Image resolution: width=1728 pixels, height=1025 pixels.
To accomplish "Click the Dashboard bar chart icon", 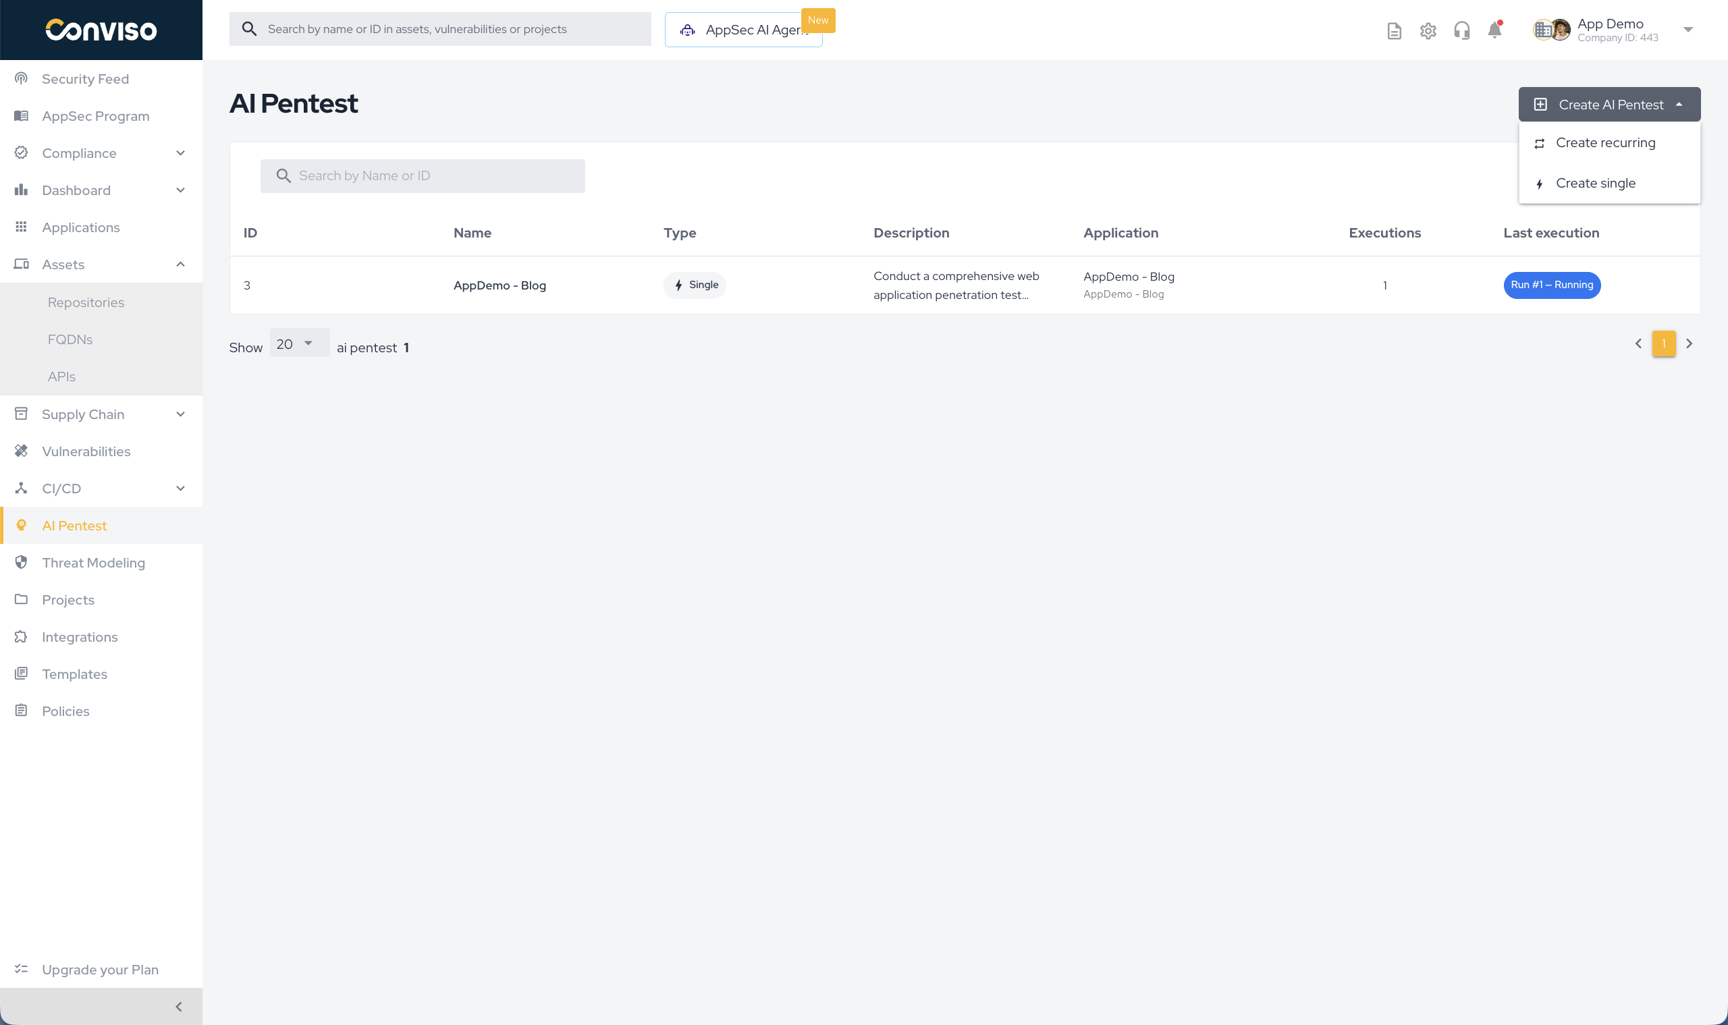I will tap(22, 190).
